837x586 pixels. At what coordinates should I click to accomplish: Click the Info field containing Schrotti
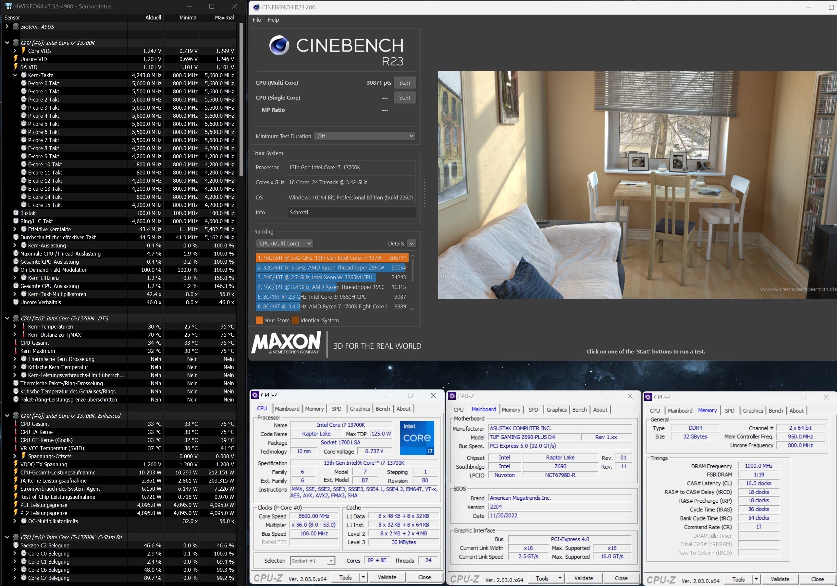pos(351,212)
